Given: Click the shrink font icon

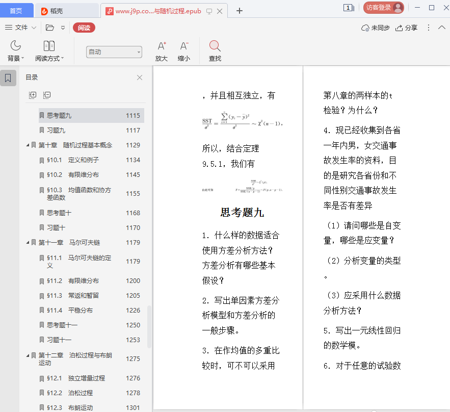Looking at the screenshot, I should [x=184, y=46].
